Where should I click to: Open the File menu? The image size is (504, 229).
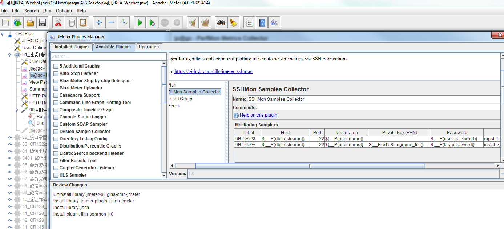pyautogui.click(x=4, y=11)
